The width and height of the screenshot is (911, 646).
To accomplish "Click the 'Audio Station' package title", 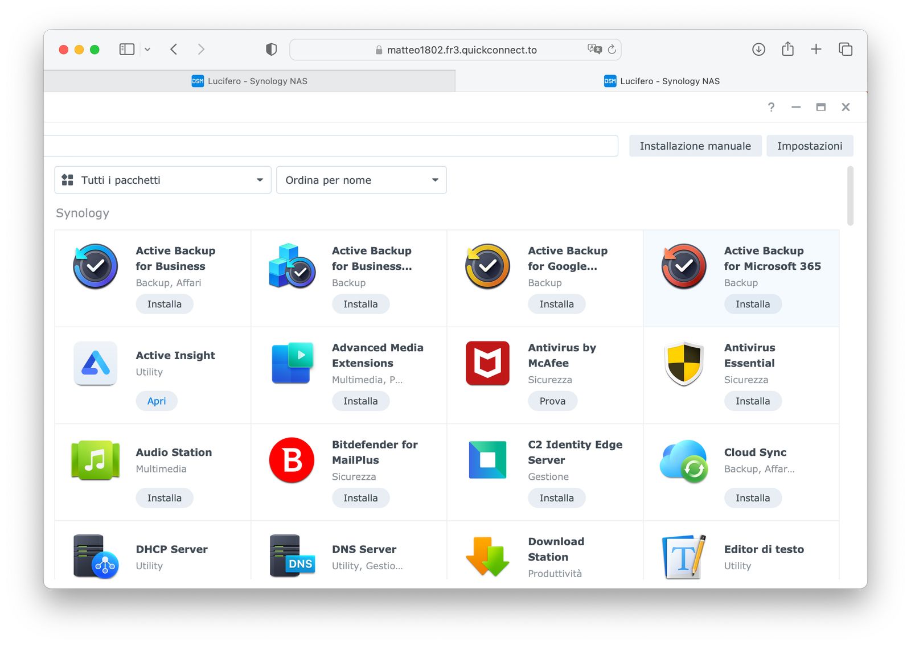I will coord(174,452).
